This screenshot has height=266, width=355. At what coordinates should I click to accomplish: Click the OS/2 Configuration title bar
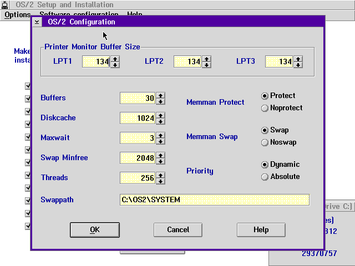[183, 22]
